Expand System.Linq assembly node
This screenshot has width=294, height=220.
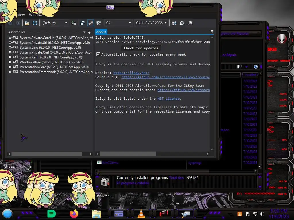(10, 47)
